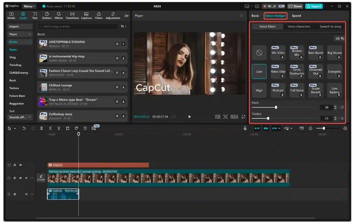The image size is (354, 222).
Task: Open Player panel hamburger menu
Action: [242, 15]
